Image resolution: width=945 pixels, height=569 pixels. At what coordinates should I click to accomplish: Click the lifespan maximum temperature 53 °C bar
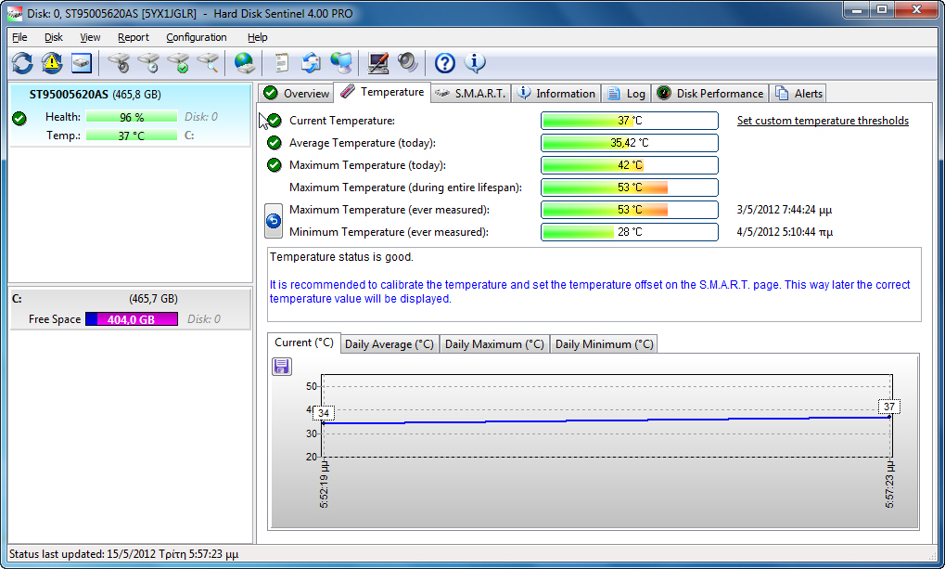630,188
